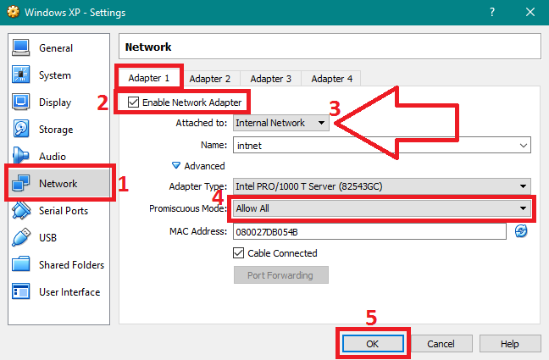Collapse the Advanced section triangle
This screenshot has height=360, width=549.
pos(176,165)
